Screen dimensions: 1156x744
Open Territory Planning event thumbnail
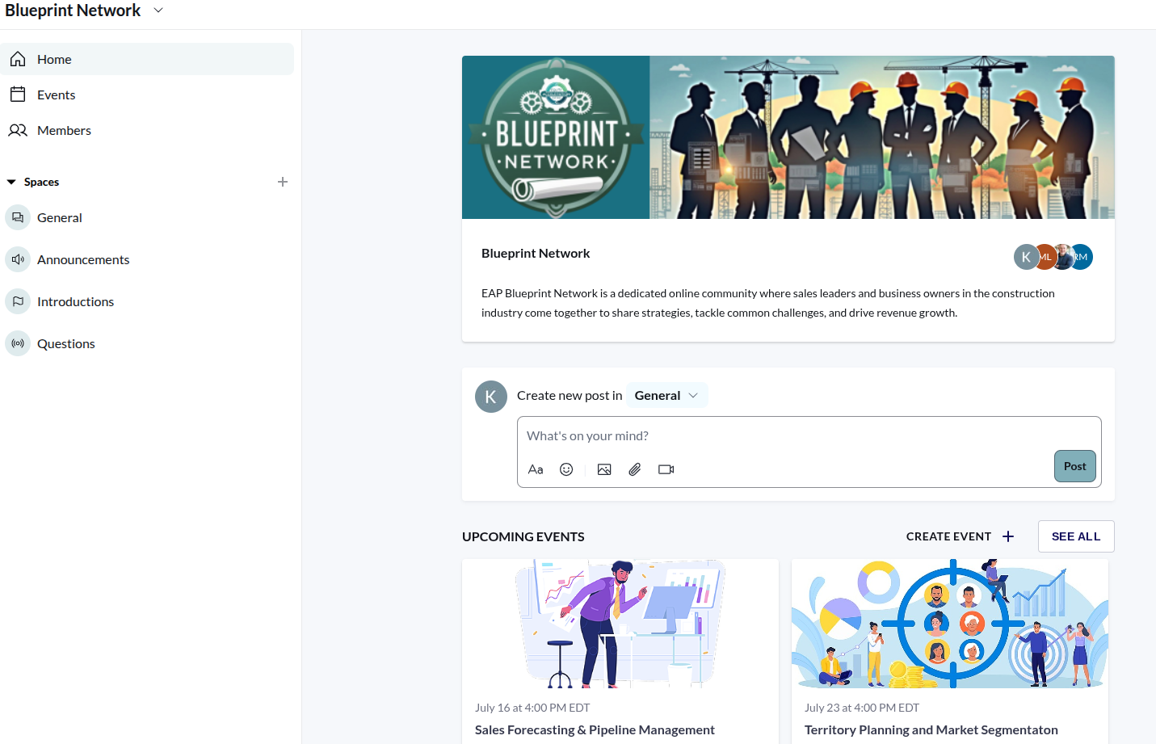[x=950, y=624]
